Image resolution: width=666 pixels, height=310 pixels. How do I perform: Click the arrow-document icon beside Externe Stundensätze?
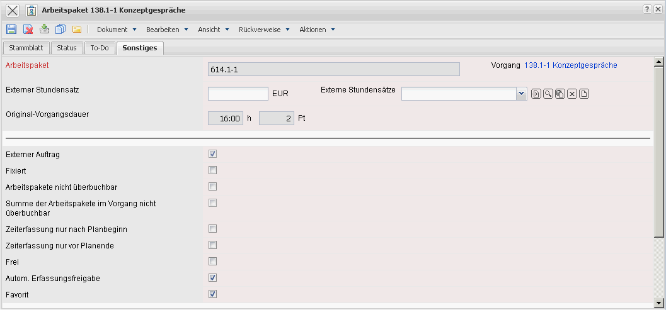[x=536, y=94]
